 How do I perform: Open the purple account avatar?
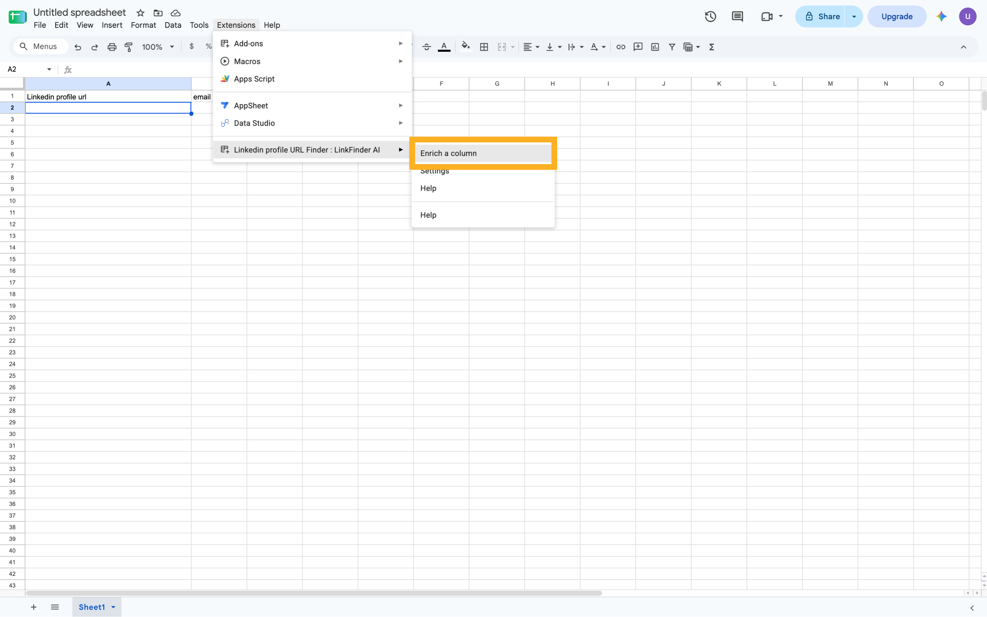[968, 16]
